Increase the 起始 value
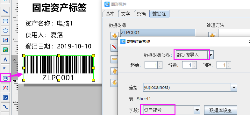Viewport: 250px width, 115px height. tap(160, 63)
